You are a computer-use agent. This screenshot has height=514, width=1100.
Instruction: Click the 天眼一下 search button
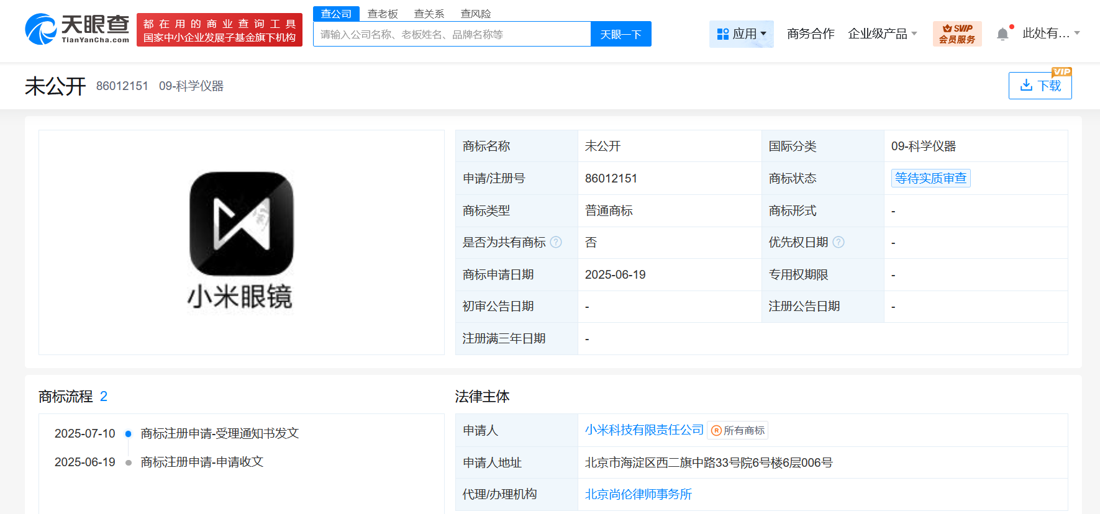pos(621,34)
